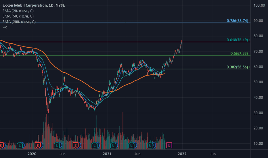Click the 30.00 price axis label

[x=258, y=113]
